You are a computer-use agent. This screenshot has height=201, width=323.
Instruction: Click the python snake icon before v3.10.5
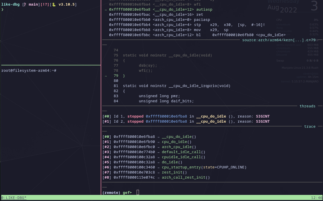tap(54, 4)
